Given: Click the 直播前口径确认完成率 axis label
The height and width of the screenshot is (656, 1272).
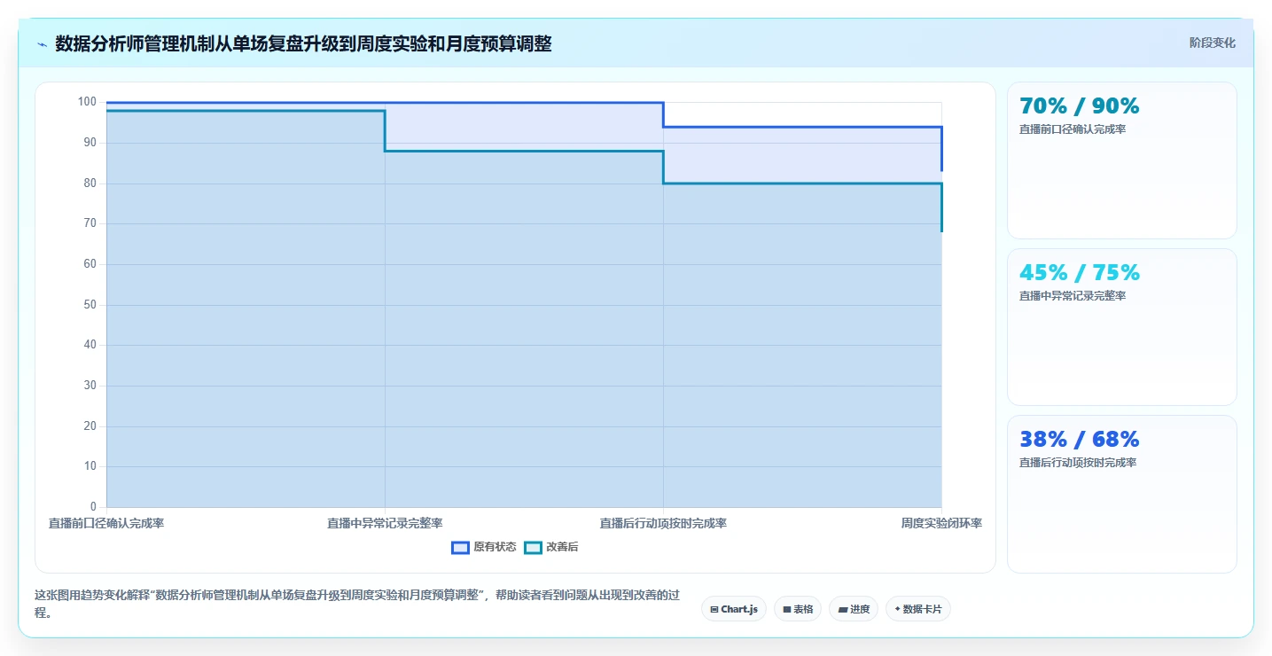Looking at the screenshot, I should click(106, 523).
